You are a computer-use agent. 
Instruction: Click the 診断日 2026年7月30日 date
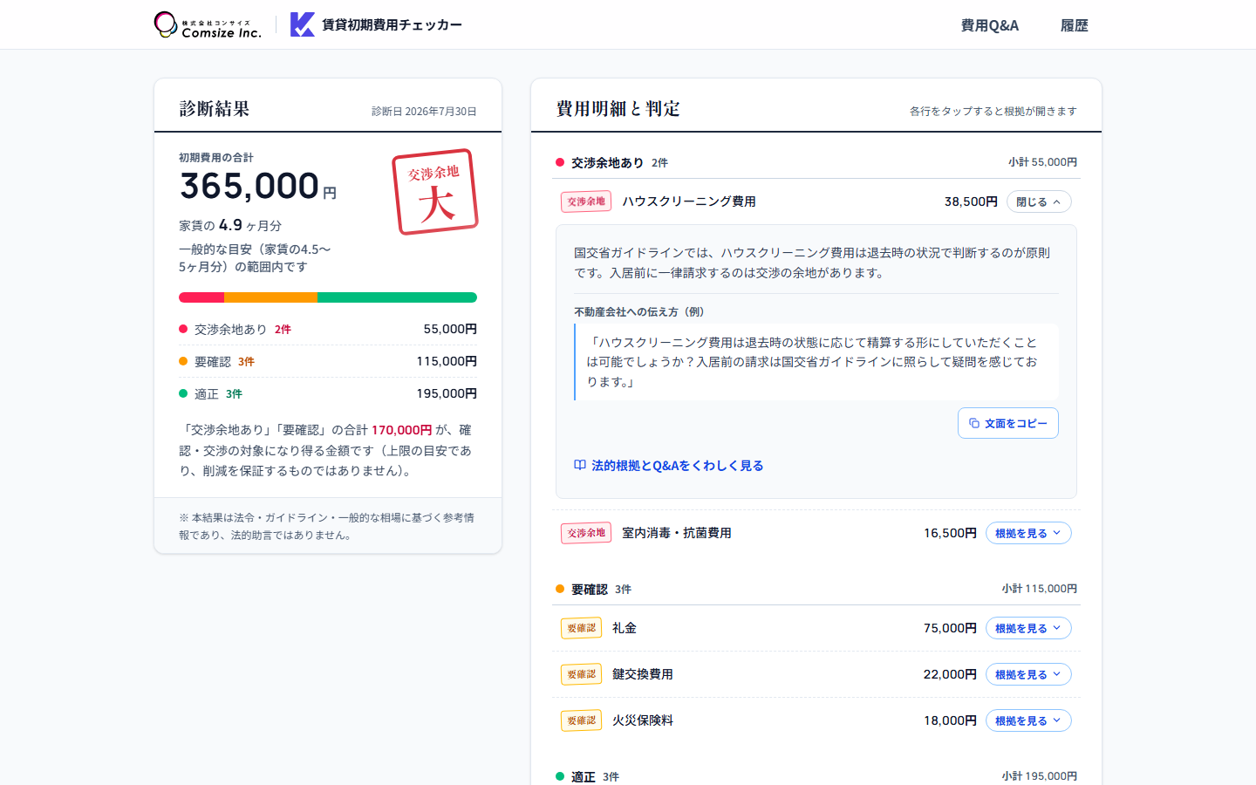[424, 112]
